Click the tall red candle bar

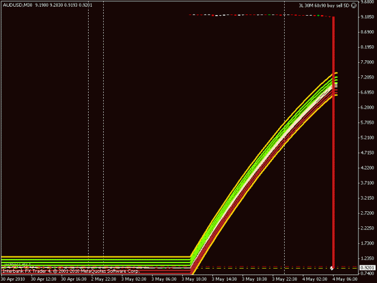coord(334,142)
